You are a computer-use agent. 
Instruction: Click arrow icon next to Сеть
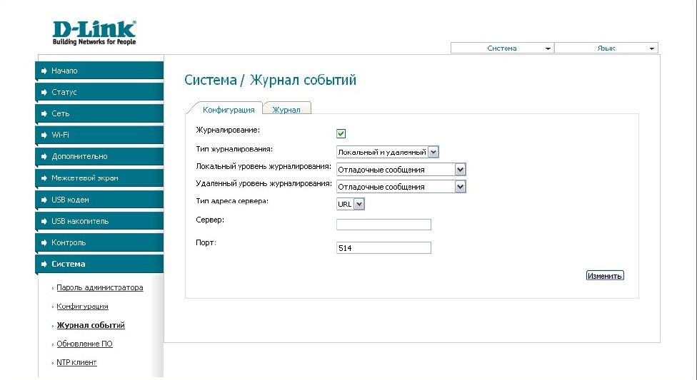(x=44, y=113)
